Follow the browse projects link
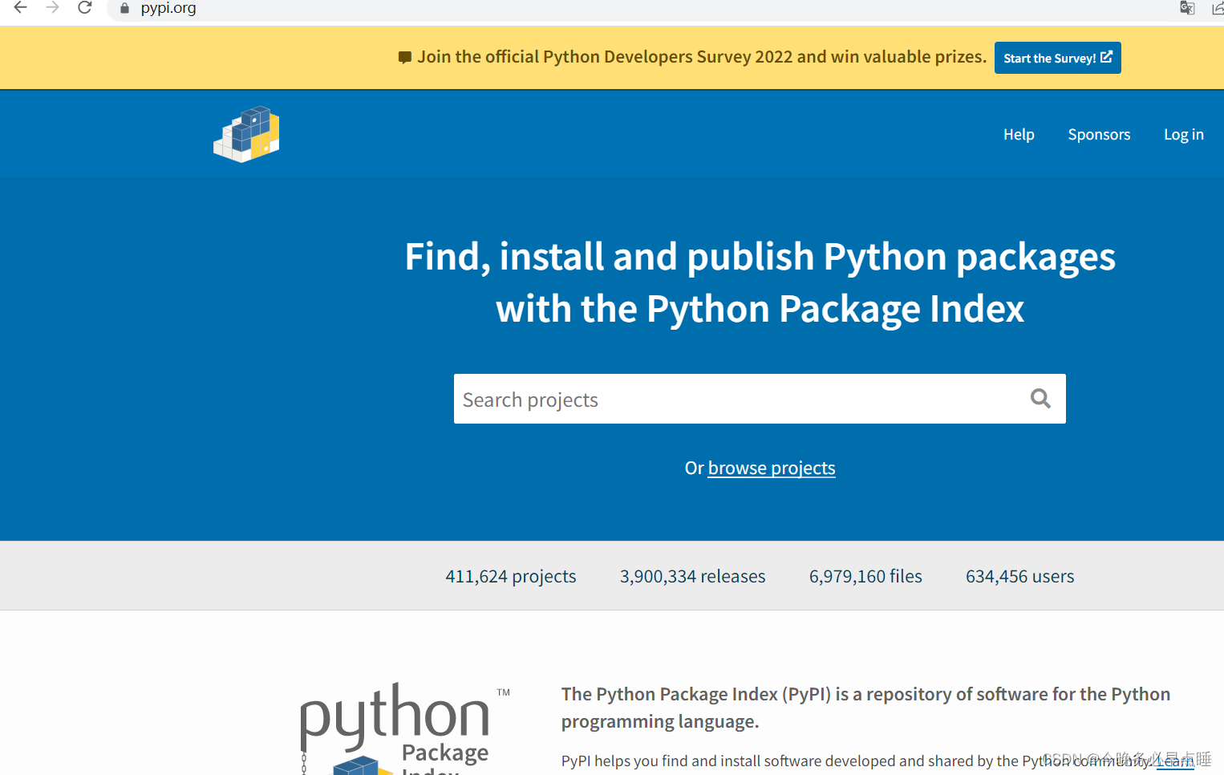Viewport: 1224px width, 775px height. (772, 468)
